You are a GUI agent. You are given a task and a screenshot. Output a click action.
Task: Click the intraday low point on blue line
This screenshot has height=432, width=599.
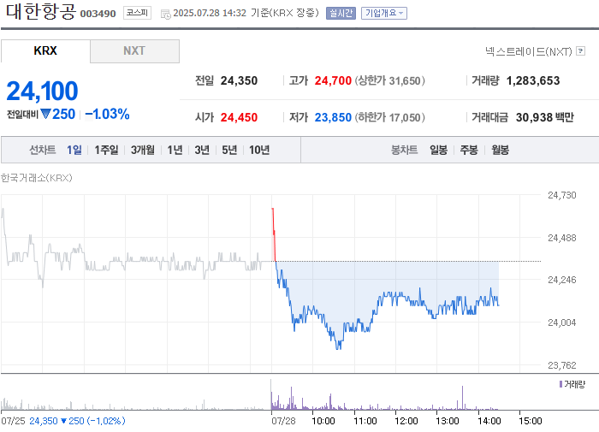pyautogui.click(x=338, y=346)
